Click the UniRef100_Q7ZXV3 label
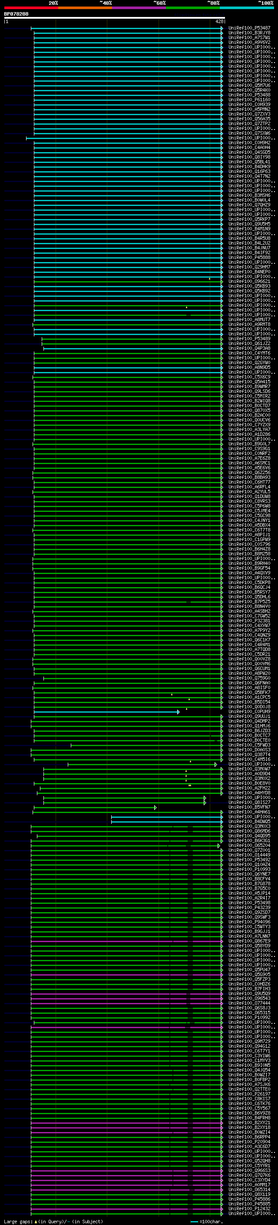278x1225 pixels. point(249,114)
